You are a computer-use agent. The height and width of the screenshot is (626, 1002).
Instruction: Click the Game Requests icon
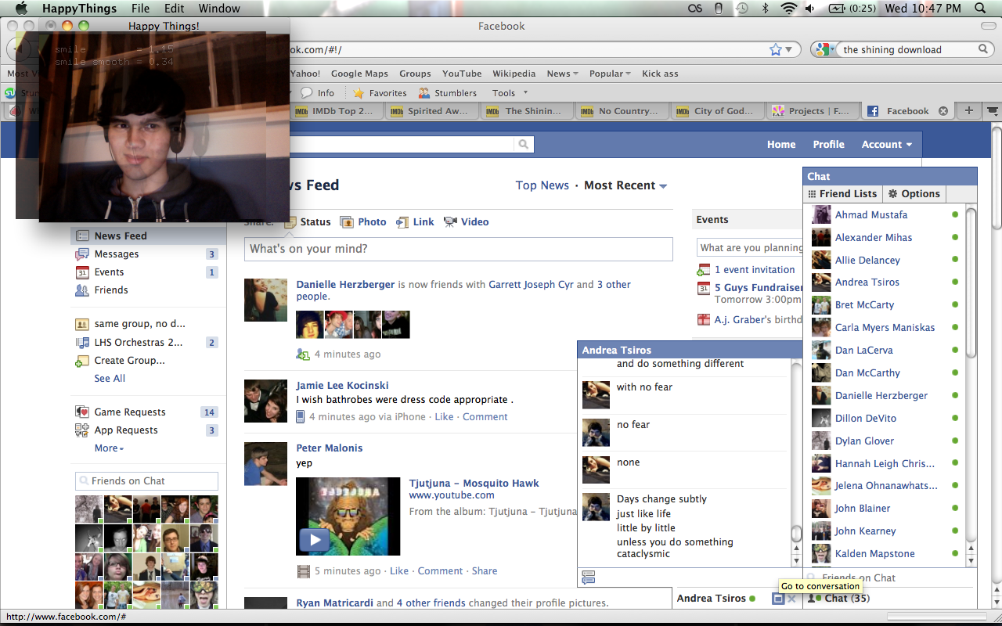click(x=82, y=412)
